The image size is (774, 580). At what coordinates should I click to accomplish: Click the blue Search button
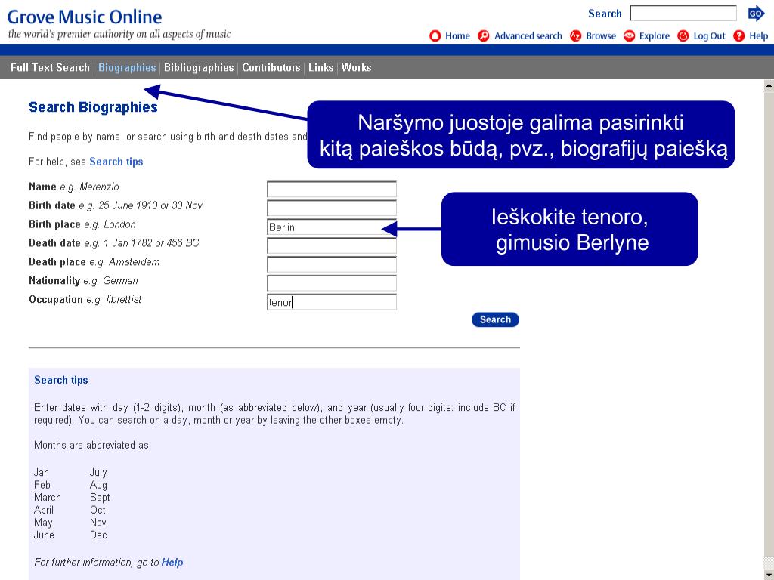(x=495, y=319)
